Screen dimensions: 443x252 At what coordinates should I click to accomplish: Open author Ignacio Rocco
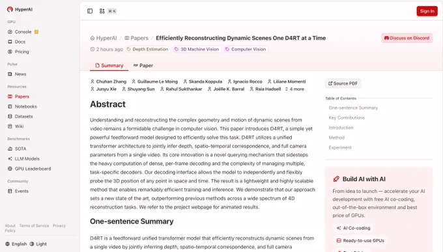[x=245, y=81]
